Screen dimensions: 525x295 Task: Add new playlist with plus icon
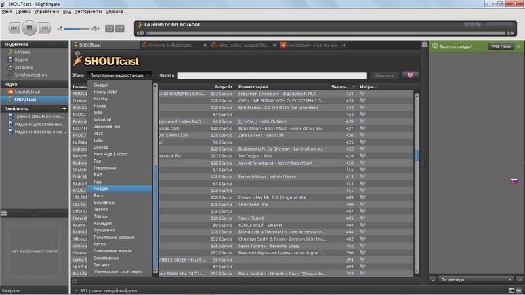pos(64,109)
